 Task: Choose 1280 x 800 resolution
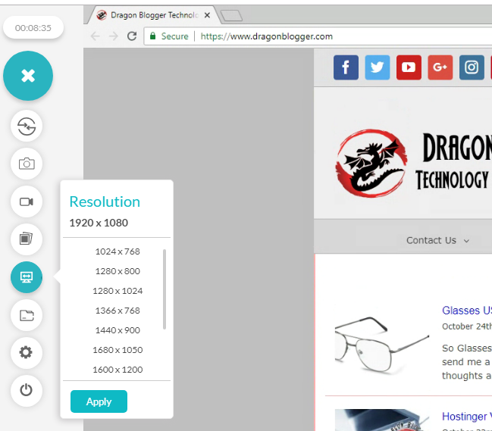pos(118,271)
